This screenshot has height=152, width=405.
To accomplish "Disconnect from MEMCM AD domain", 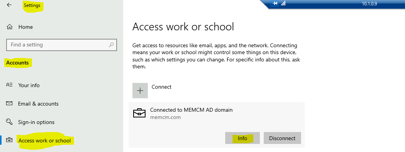I will 282,138.
